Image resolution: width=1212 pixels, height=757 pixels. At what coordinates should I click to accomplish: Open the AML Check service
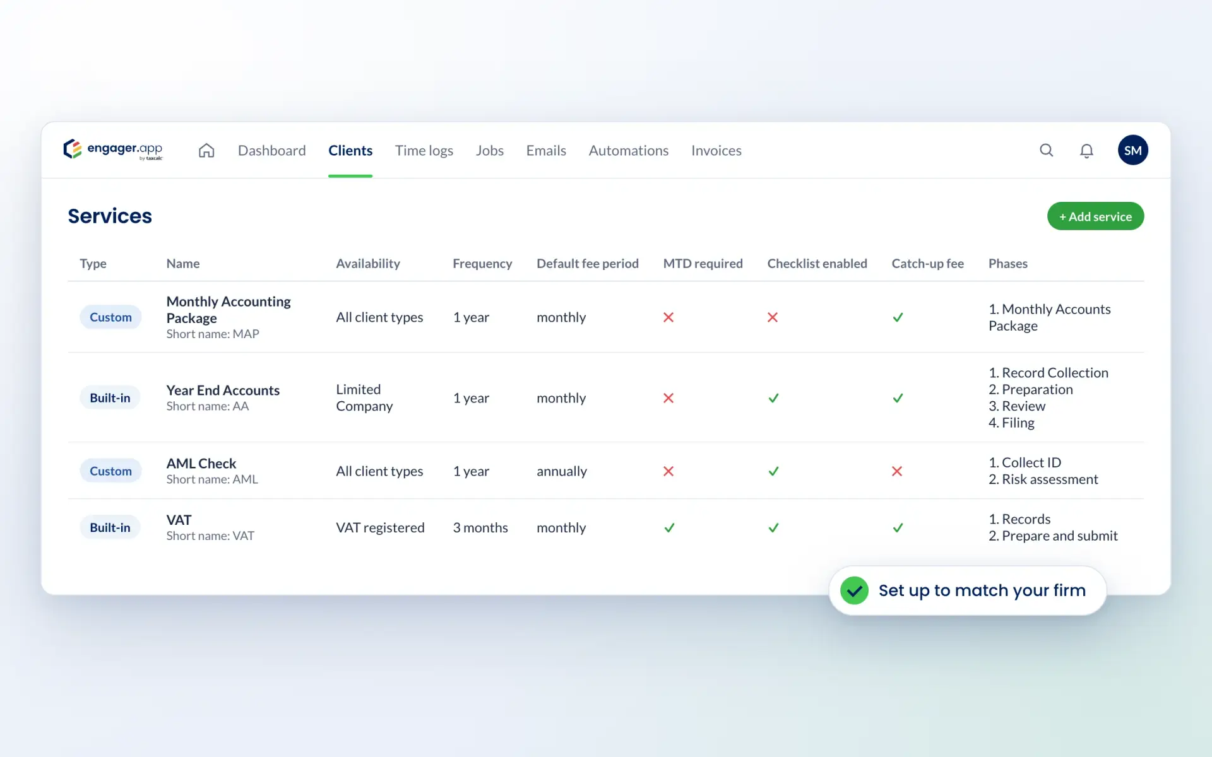201,464
